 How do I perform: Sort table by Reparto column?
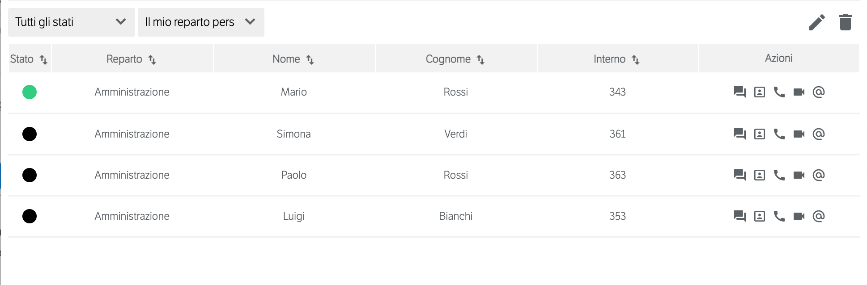coord(152,59)
